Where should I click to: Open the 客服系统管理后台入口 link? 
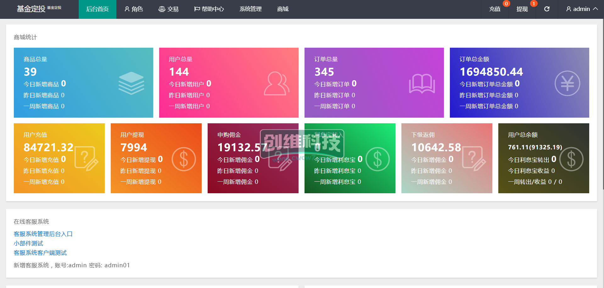pyautogui.click(x=43, y=234)
